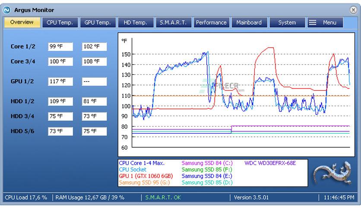
Task: Show the Mainboard tab
Action: 249,22
